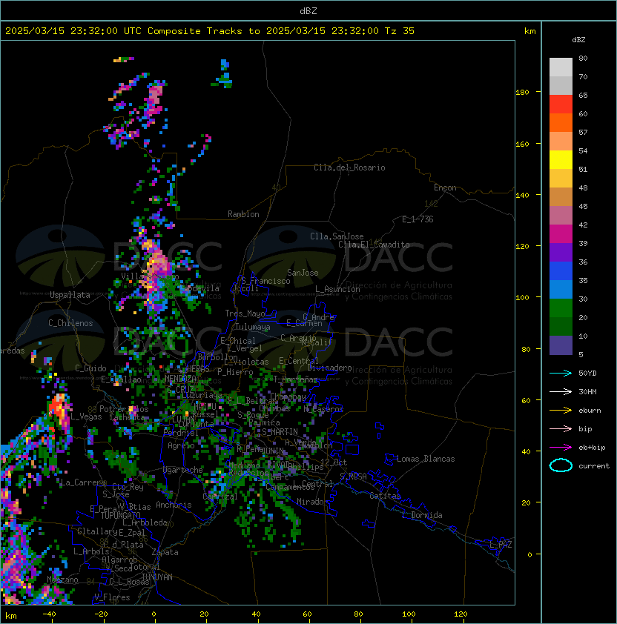Pick the mauve swatch between 45 and 42
The width and height of the screenshot is (617, 624).
click(561, 216)
